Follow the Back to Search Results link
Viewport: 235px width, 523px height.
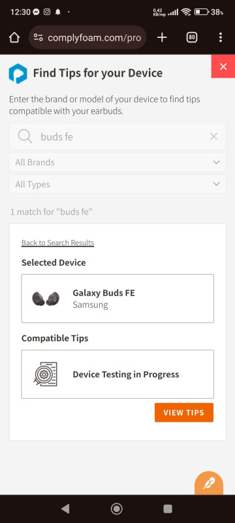coord(58,243)
